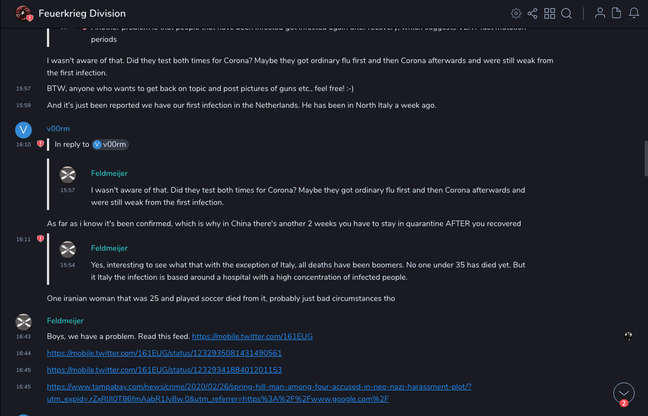Click the message timeline scrollbar thumb

point(645,159)
